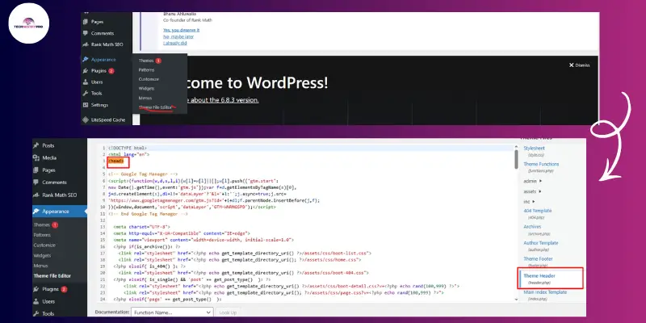Select Widgets in the Appearance flyout submenu
Viewport: 646px width, 323px height.
pos(147,89)
